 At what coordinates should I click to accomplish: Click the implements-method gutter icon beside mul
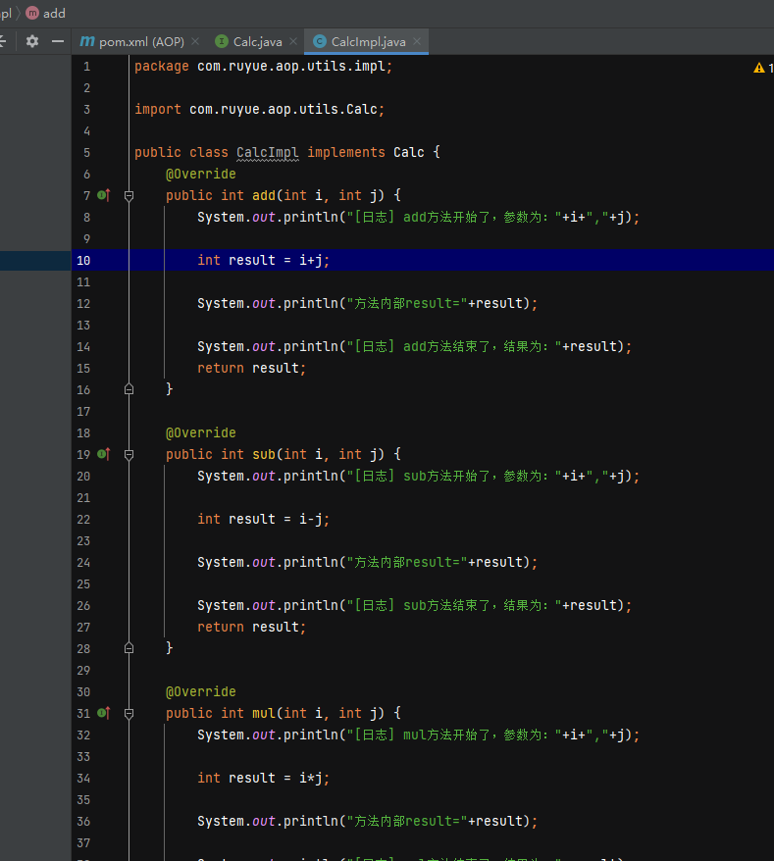pos(103,713)
